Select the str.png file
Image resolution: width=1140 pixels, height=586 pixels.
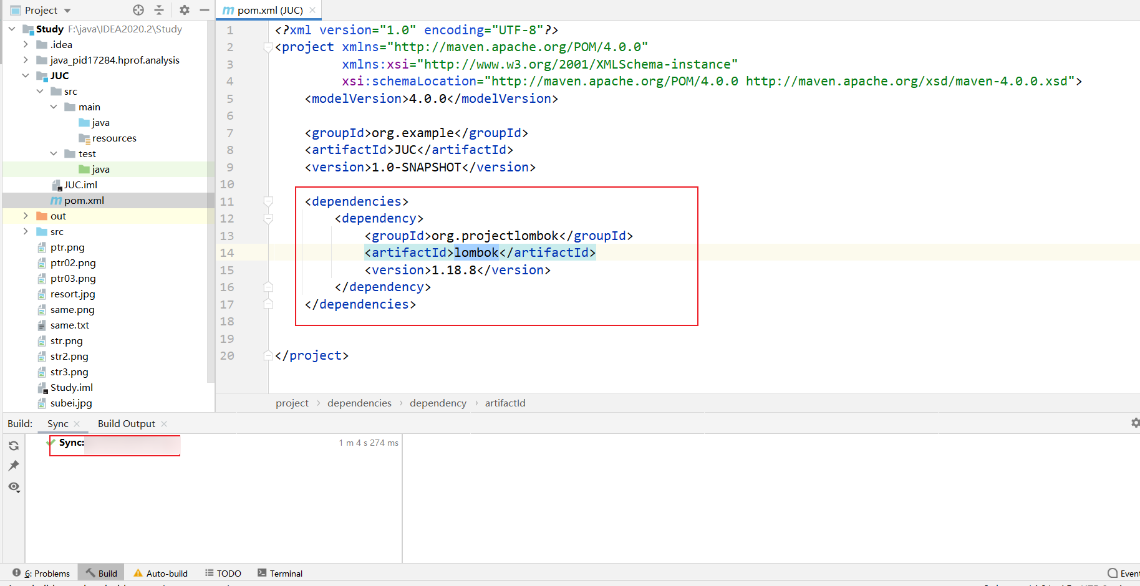(60, 340)
